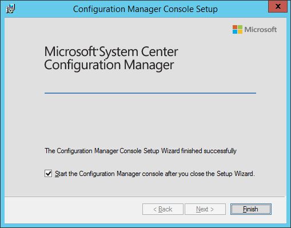
Task: Click the blue horizontal divider line
Action: (x=150, y=93)
